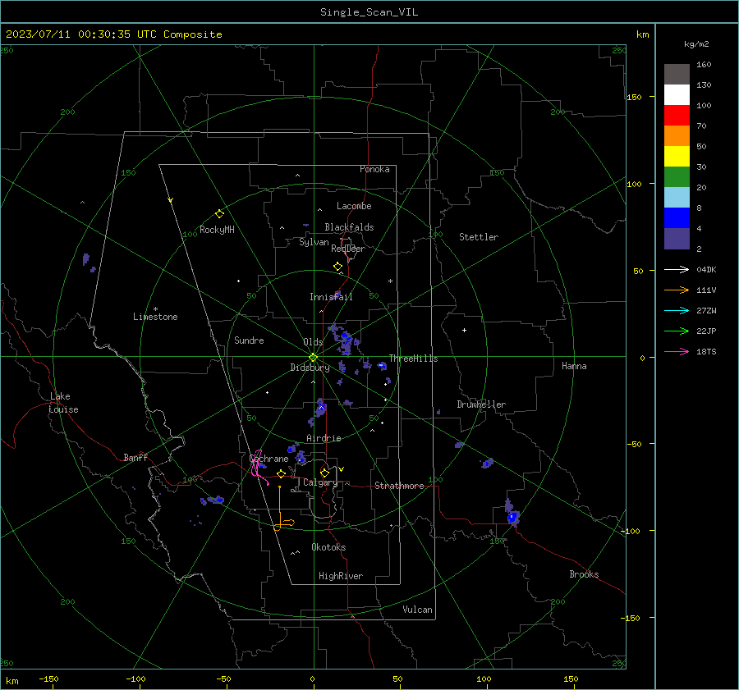Click the Drumheller city label
The image size is (739, 690).
click(481, 404)
